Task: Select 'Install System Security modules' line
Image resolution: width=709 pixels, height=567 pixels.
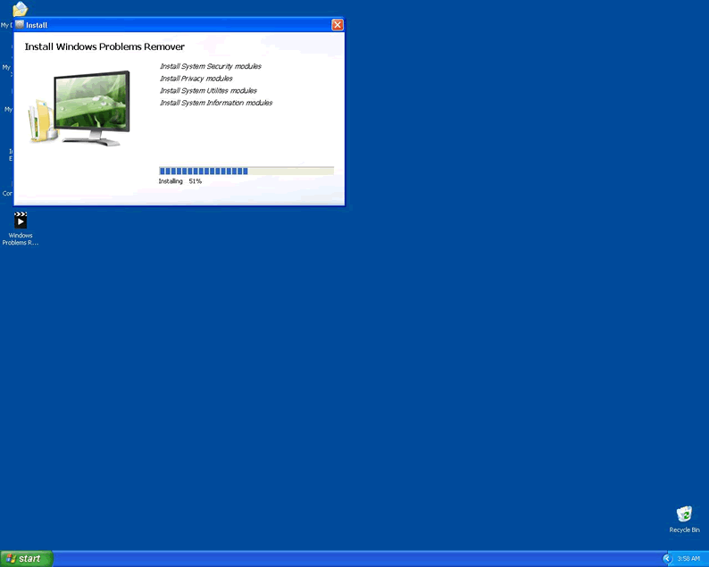Action: (x=210, y=66)
